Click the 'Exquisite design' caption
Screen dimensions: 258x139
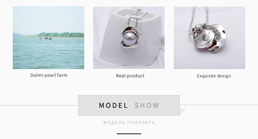pos(214,76)
